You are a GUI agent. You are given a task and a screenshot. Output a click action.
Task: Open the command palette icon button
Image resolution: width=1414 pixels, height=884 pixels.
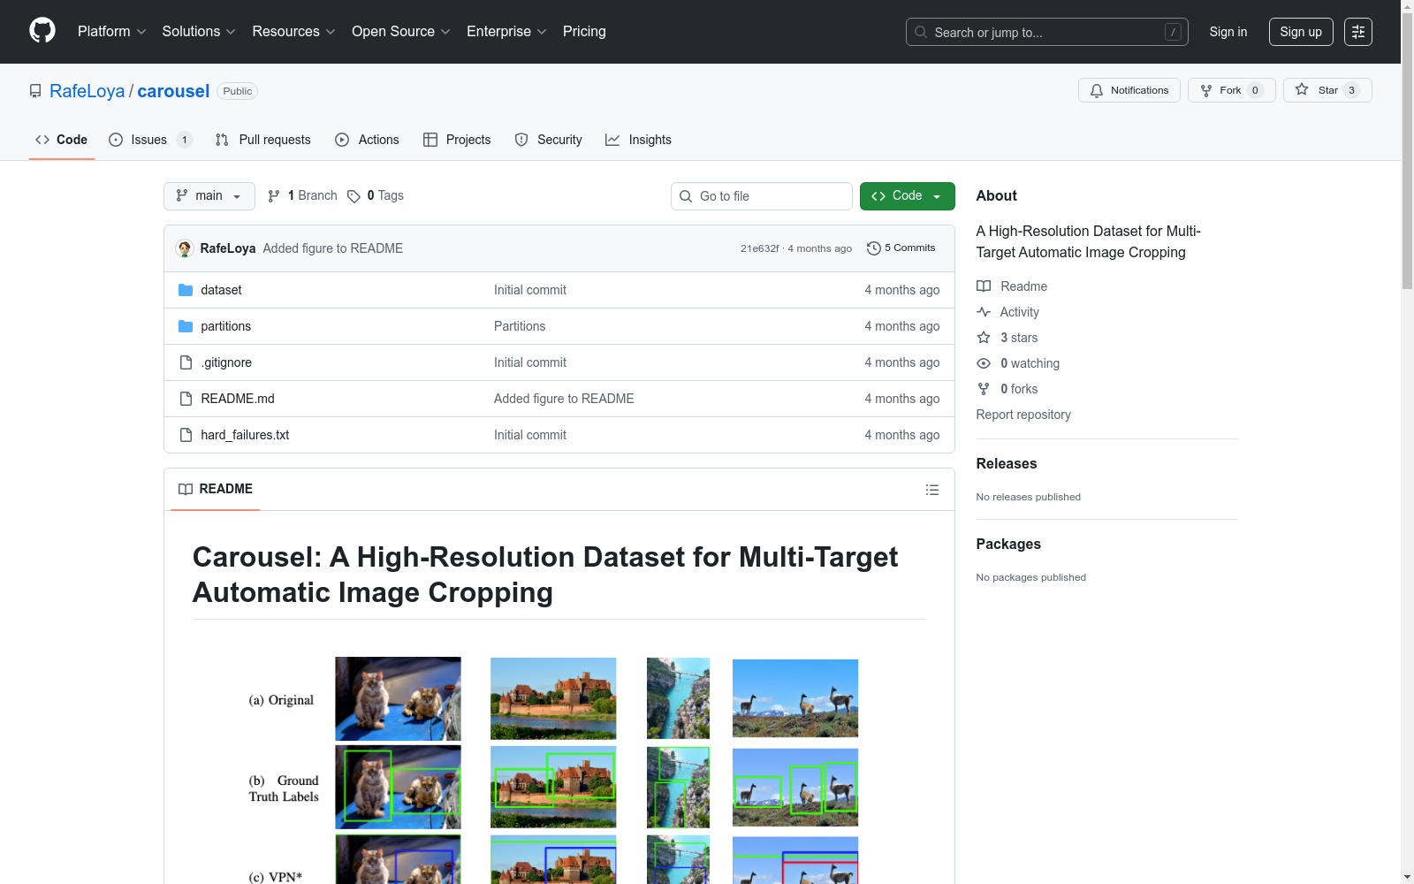coord(1357,32)
